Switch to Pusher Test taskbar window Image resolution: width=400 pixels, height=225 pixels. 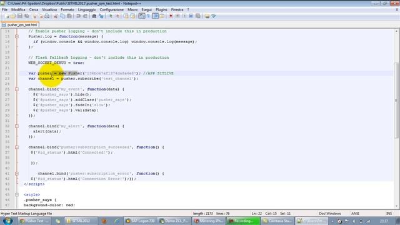(x=34, y=221)
